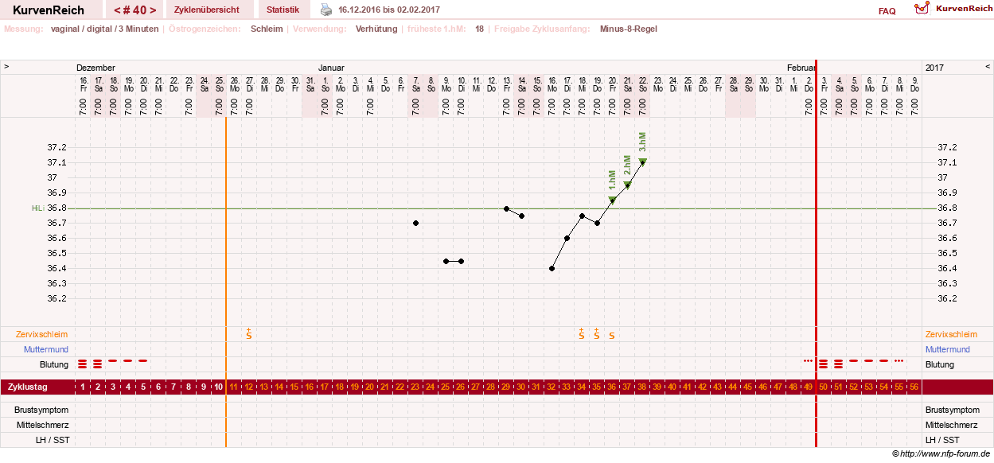Click the KurvenReich title at top left
994x463 pixels.
49,10
